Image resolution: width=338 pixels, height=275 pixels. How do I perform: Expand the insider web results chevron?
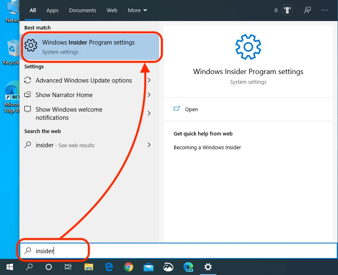pyautogui.click(x=149, y=145)
